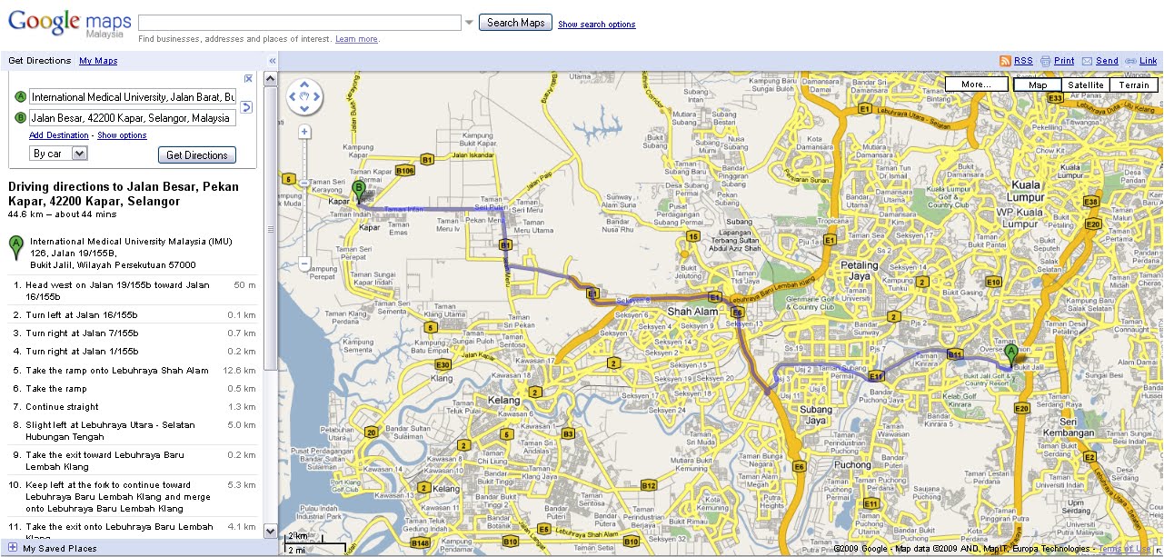The width and height of the screenshot is (1164, 557).
Task: Switch to Map view
Action: point(1037,85)
